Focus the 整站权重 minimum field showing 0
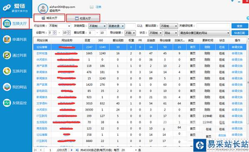Screen dimensions: 249x152 92,33
